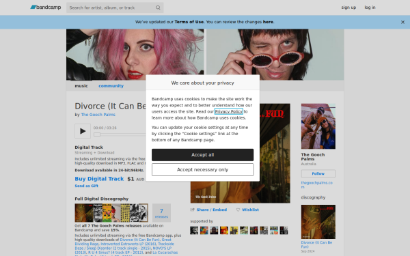The image size is (410, 256).
Task: Open the fifth supporter avatar
Action: [x=234, y=231]
